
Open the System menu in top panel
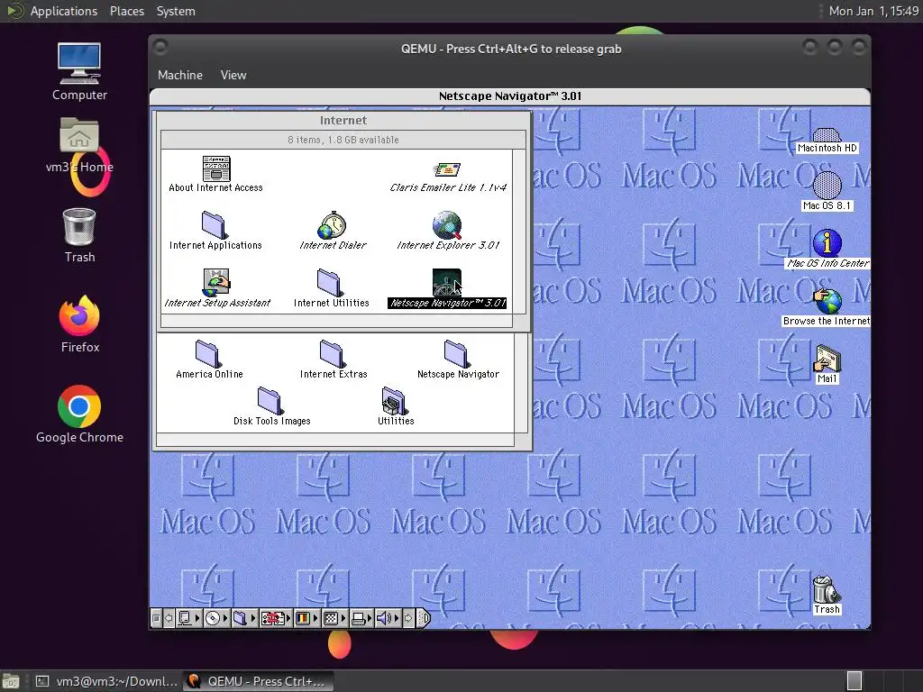[x=176, y=11]
